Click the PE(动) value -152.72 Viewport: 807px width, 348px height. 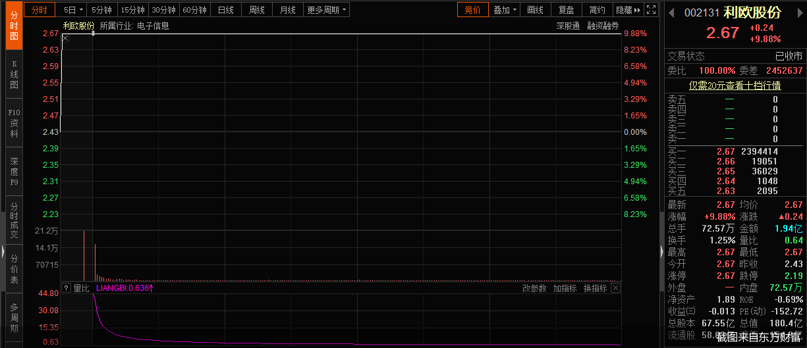click(788, 311)
